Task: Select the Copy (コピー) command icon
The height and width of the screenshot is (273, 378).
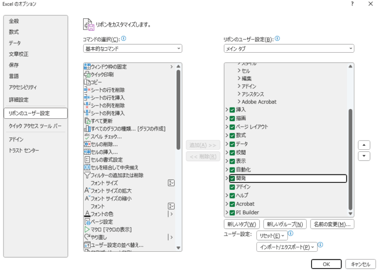Action: (87, 82)
